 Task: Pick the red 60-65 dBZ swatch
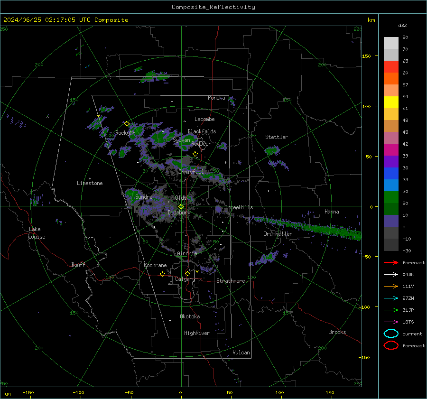point(391,67)
